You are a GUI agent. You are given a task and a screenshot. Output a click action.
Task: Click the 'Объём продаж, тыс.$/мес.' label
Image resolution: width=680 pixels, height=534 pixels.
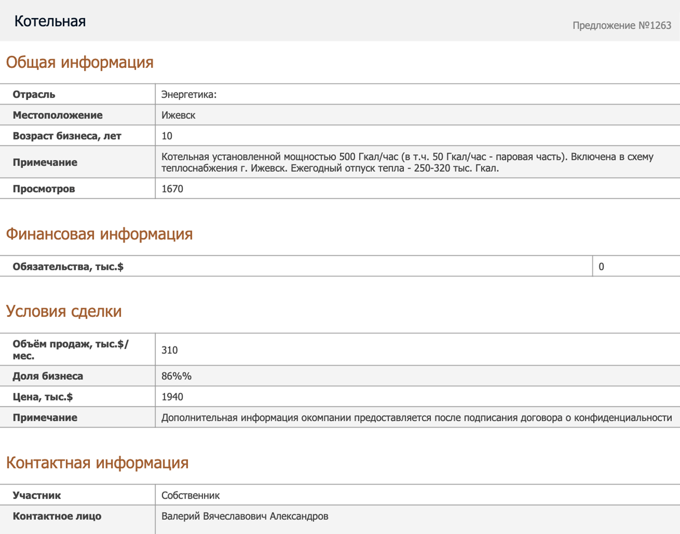point(71,350)
